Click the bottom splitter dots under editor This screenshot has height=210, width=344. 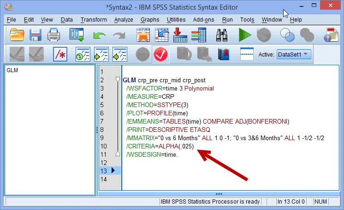pos(219,194)
